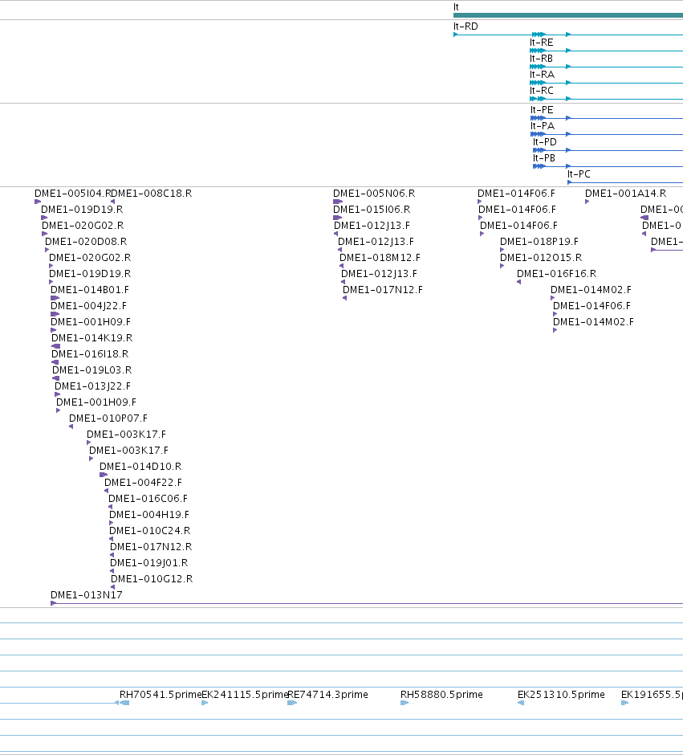Click the DME1-005I04.R feature label
Viewport: 683px width, 755px height.
[73, 194]
